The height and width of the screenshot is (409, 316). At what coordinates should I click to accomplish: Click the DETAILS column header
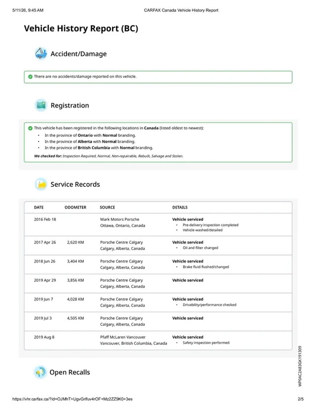pyautogui.click(x=180, y=207)
